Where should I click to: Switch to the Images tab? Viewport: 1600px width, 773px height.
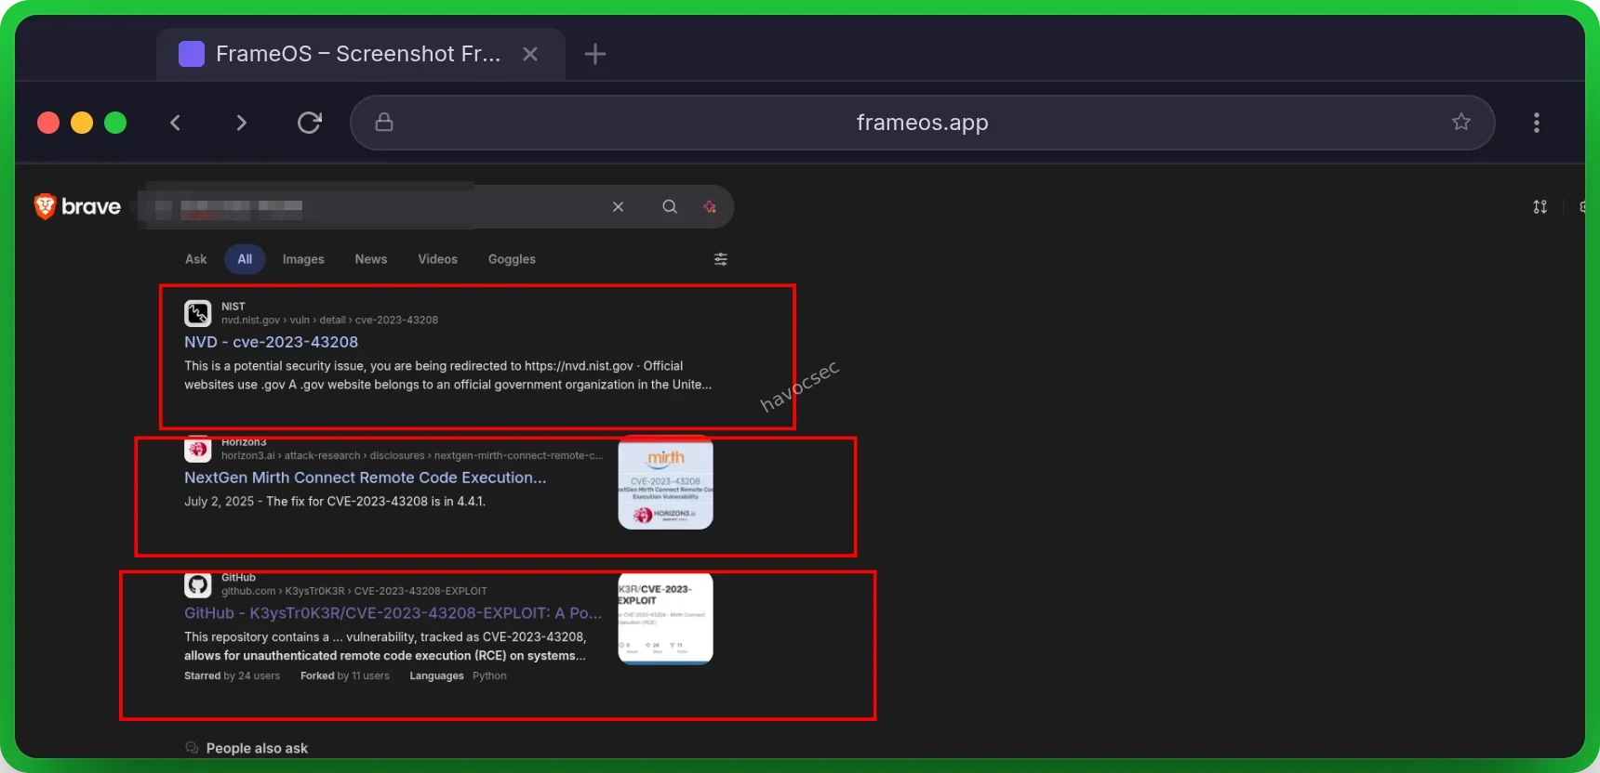tap(303, 259)
